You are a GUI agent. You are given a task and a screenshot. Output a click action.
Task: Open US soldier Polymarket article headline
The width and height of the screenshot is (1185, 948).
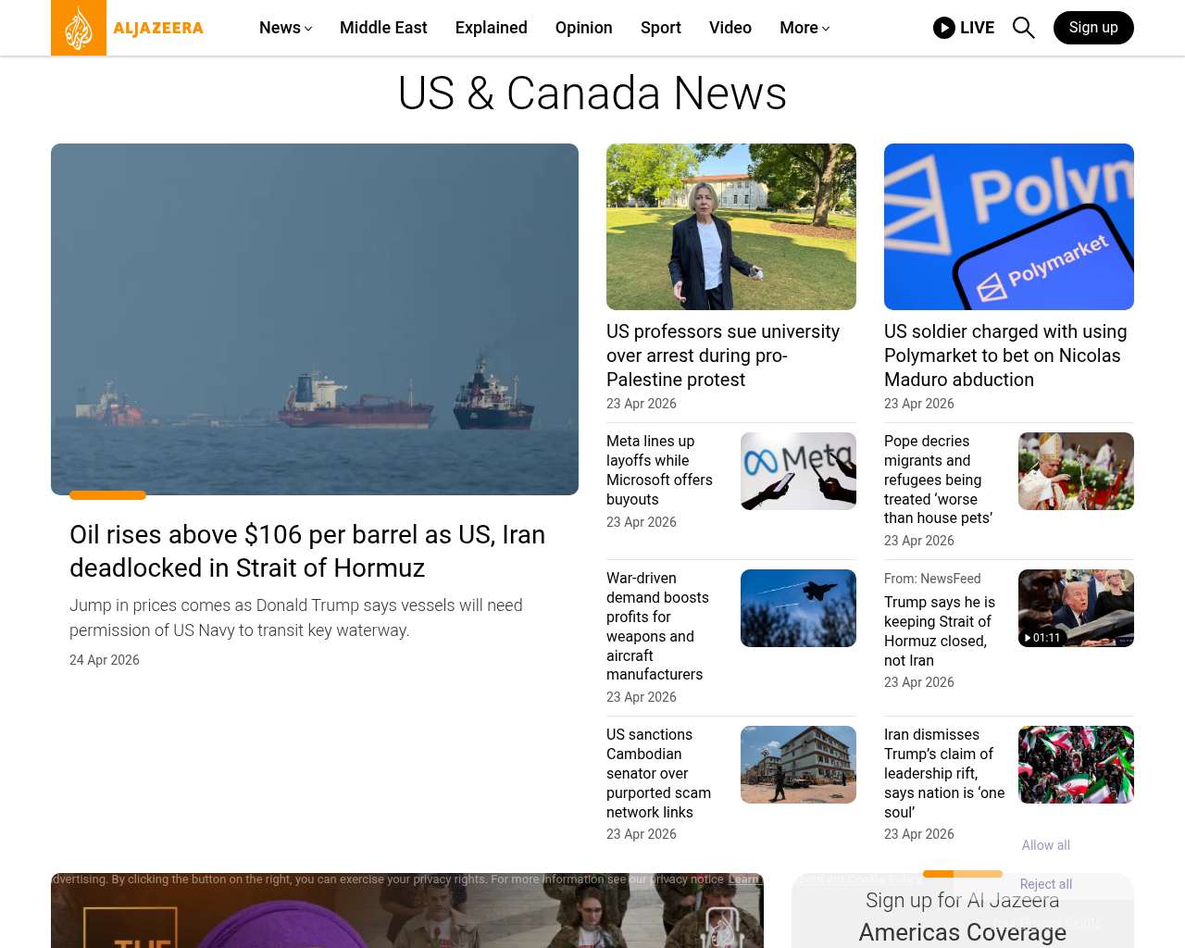pos(1005,355)
